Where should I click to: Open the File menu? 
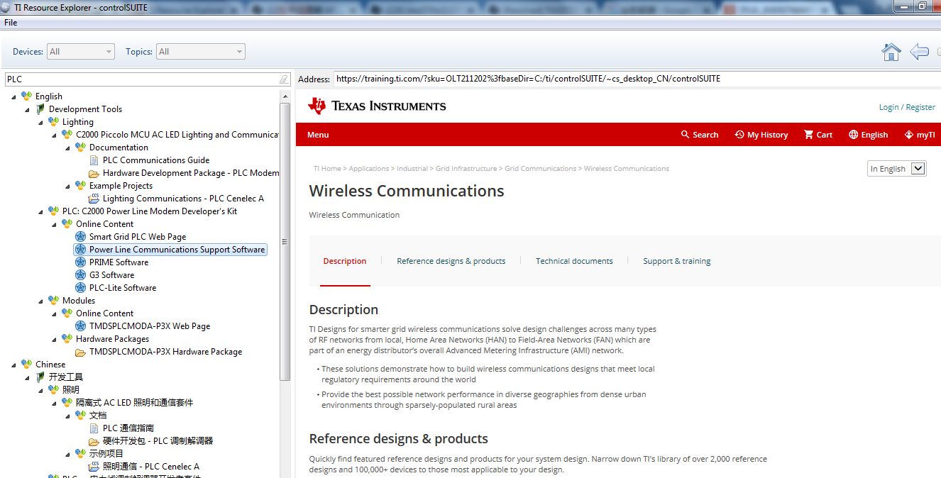pos(11,23)
